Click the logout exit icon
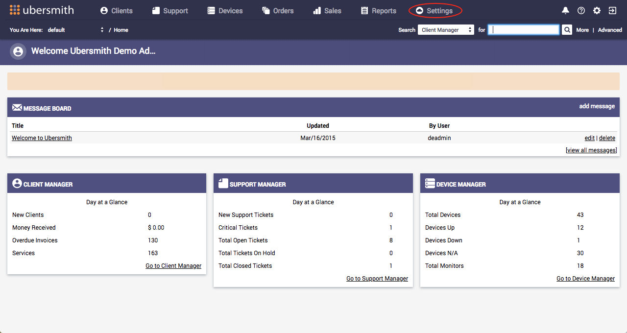Image resolution: width=627 pixels, height=333 pixels. click(612, 10)
